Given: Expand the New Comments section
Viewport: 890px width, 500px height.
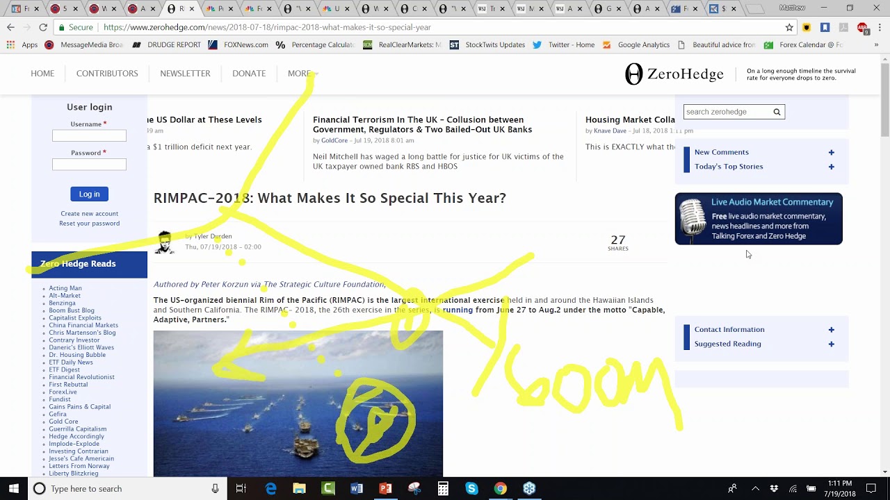Looking at the screenshot, I should click(x=831, y=152).
